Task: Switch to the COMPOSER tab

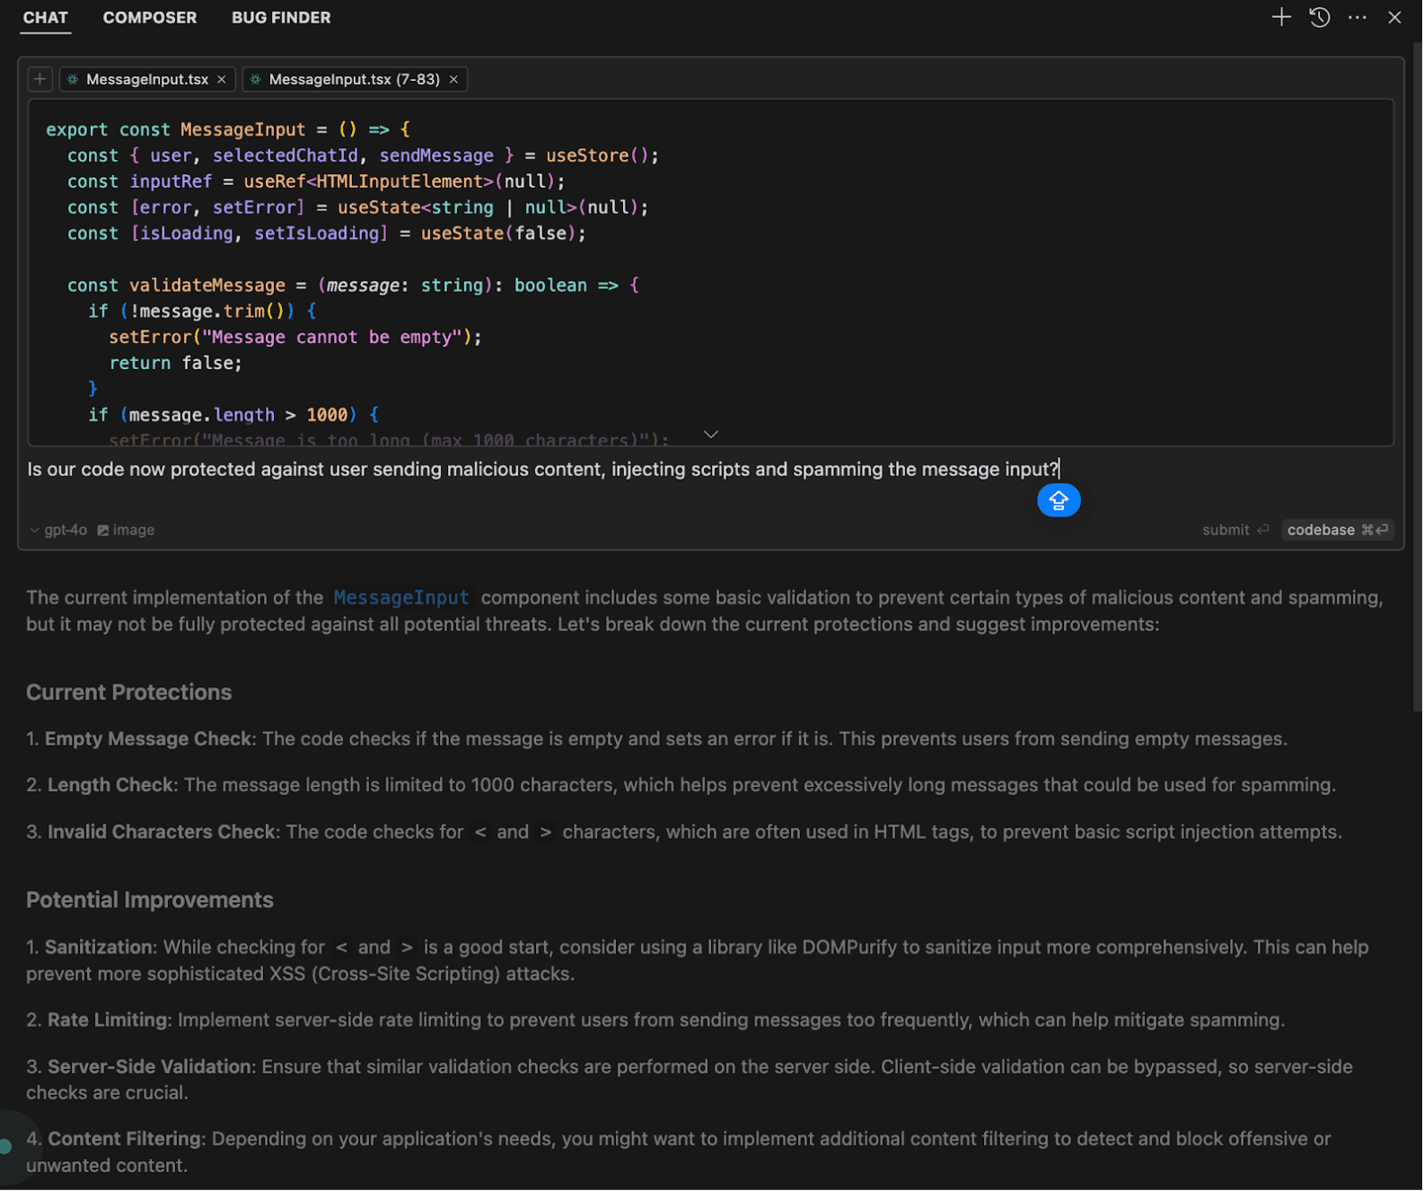Action: [150, 18]
